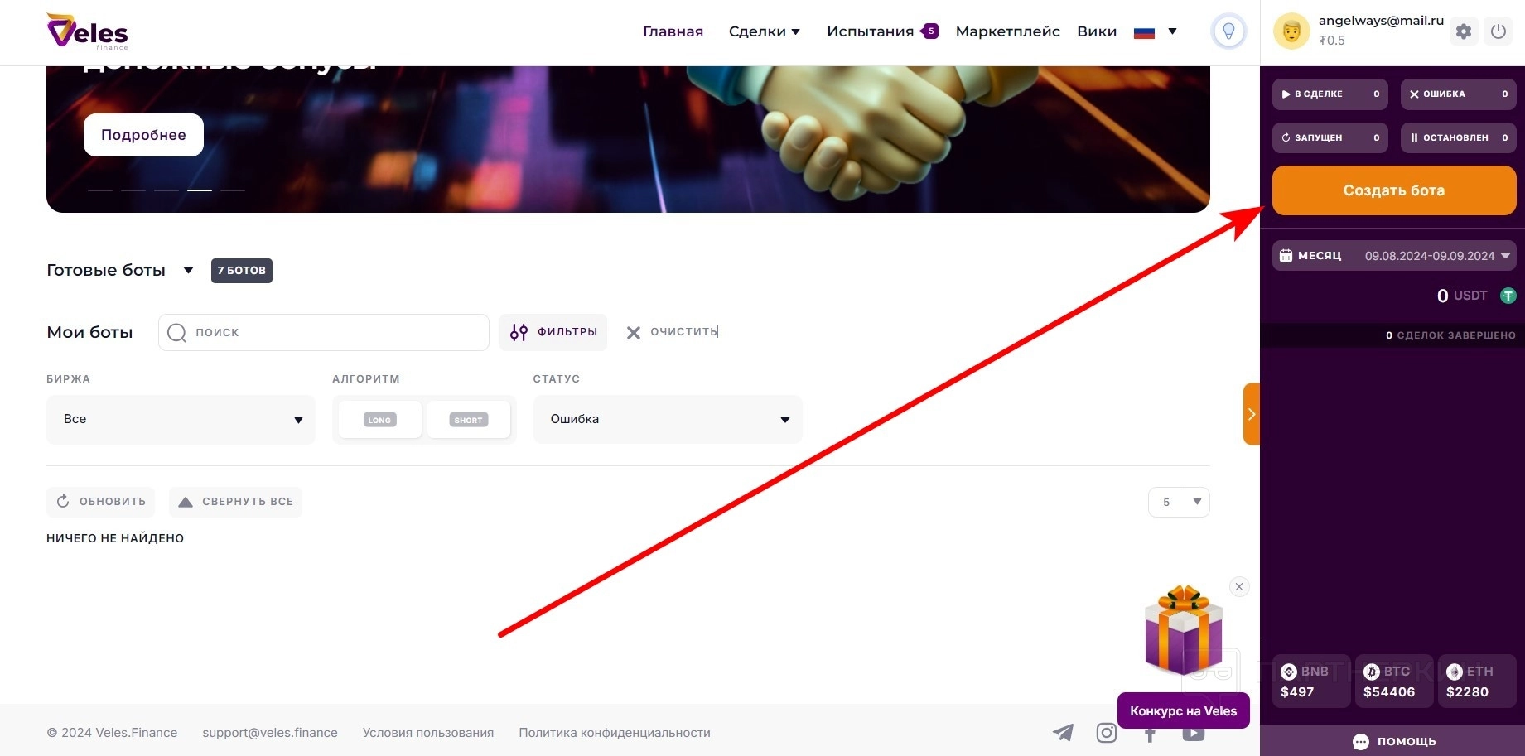
Task: Open Условия пользования link
Action: click(x=428, y=733)
